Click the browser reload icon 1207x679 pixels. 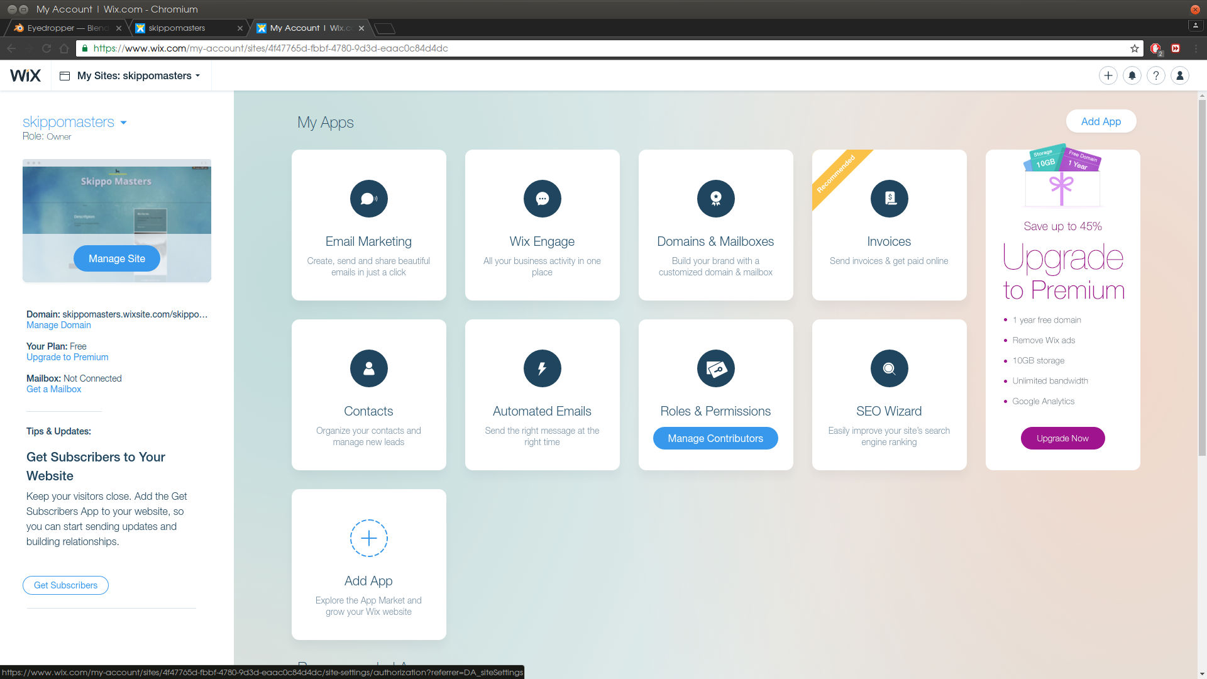[47, 48]
